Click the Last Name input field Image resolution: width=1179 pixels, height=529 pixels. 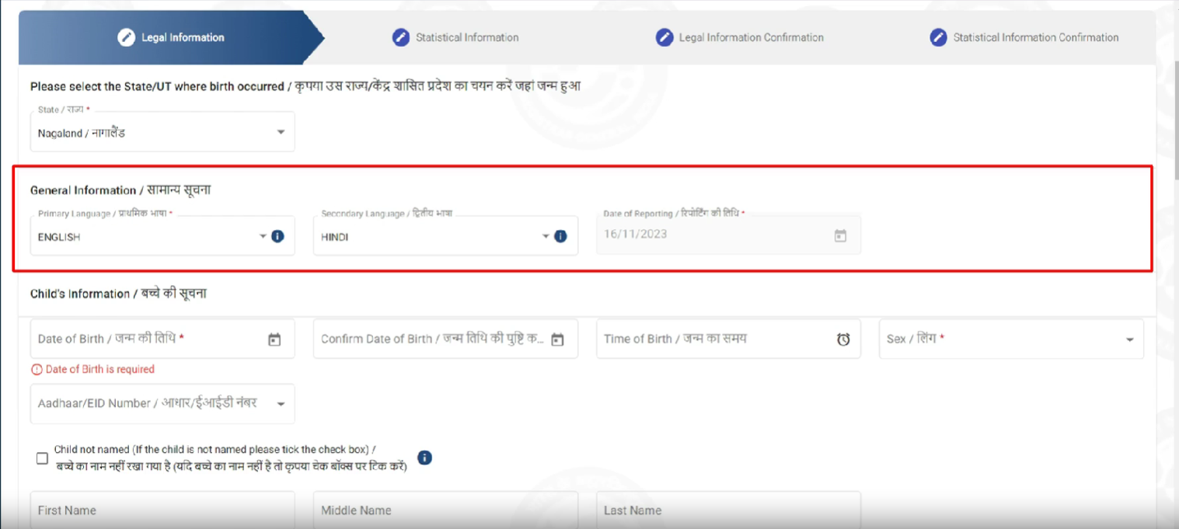[728, 510]
